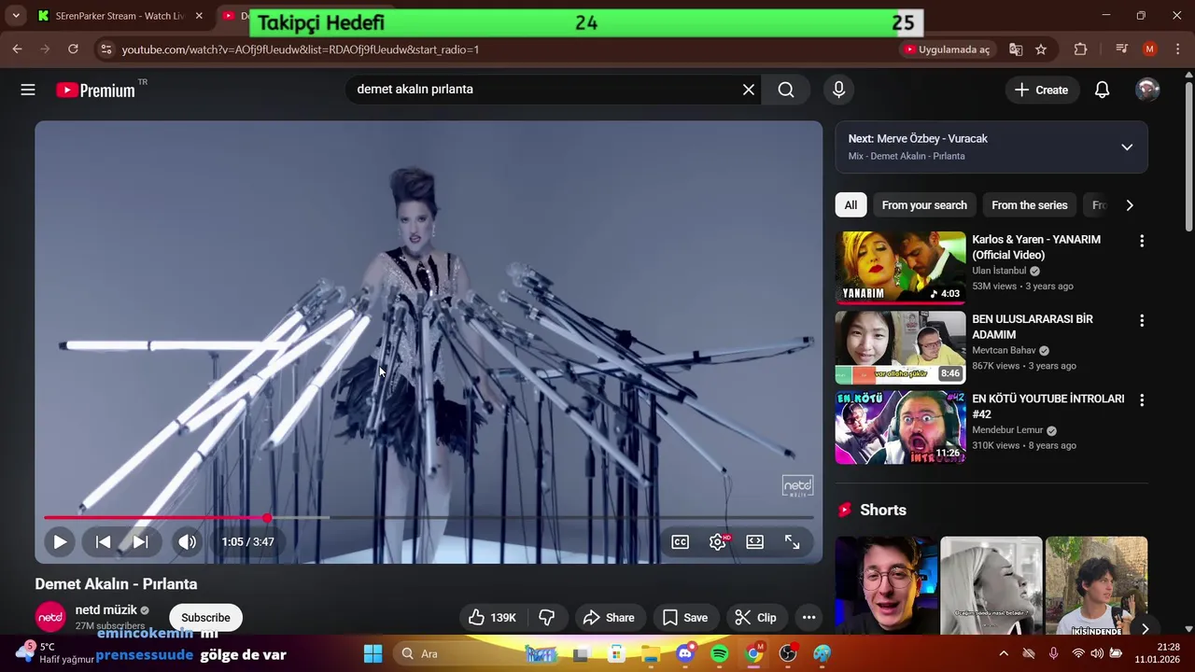
Task: Open the YANARIM video thumbnail
Action: pyautogui.click(x=900, y=268)
